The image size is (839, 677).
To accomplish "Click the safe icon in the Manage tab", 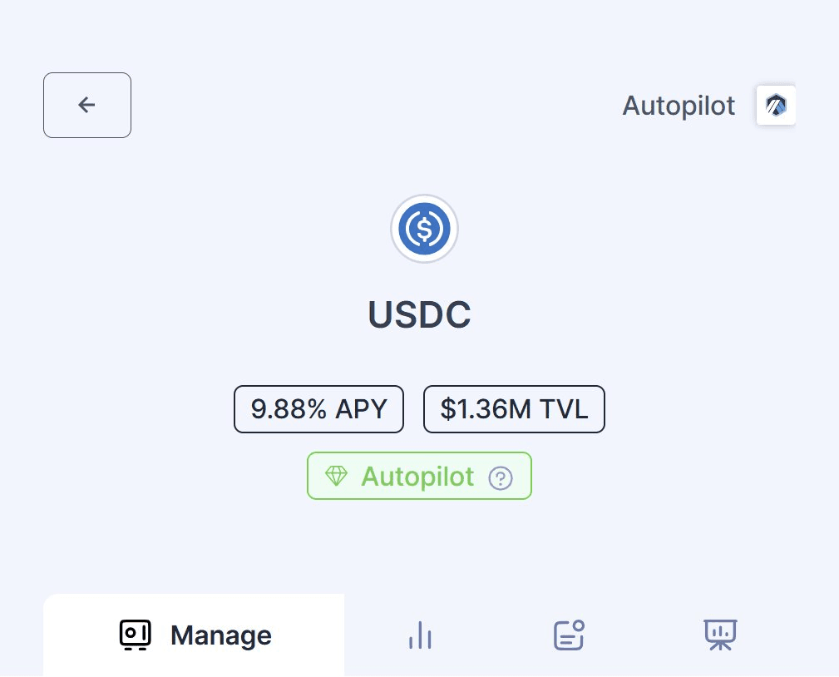I will pos(135,635).
